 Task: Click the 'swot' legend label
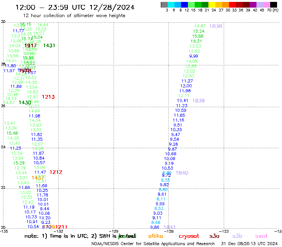pos(261,236)
